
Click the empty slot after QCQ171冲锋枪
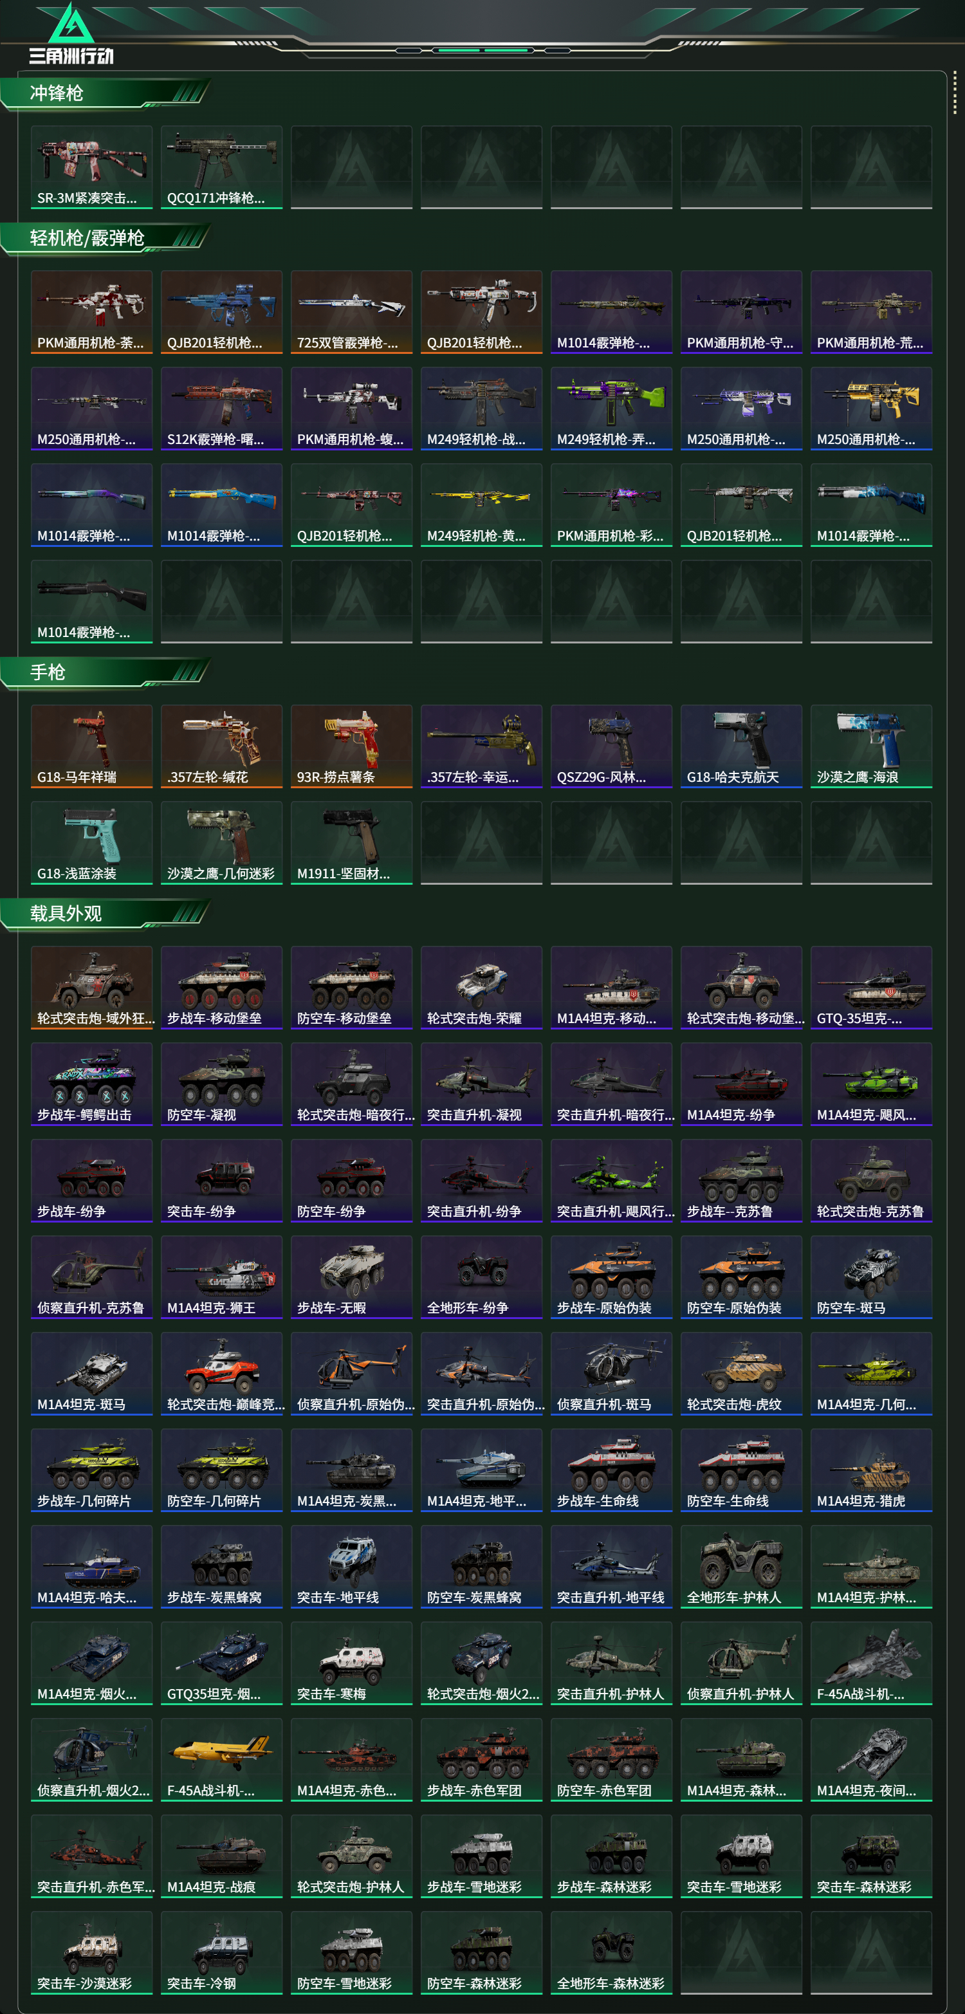352,167
